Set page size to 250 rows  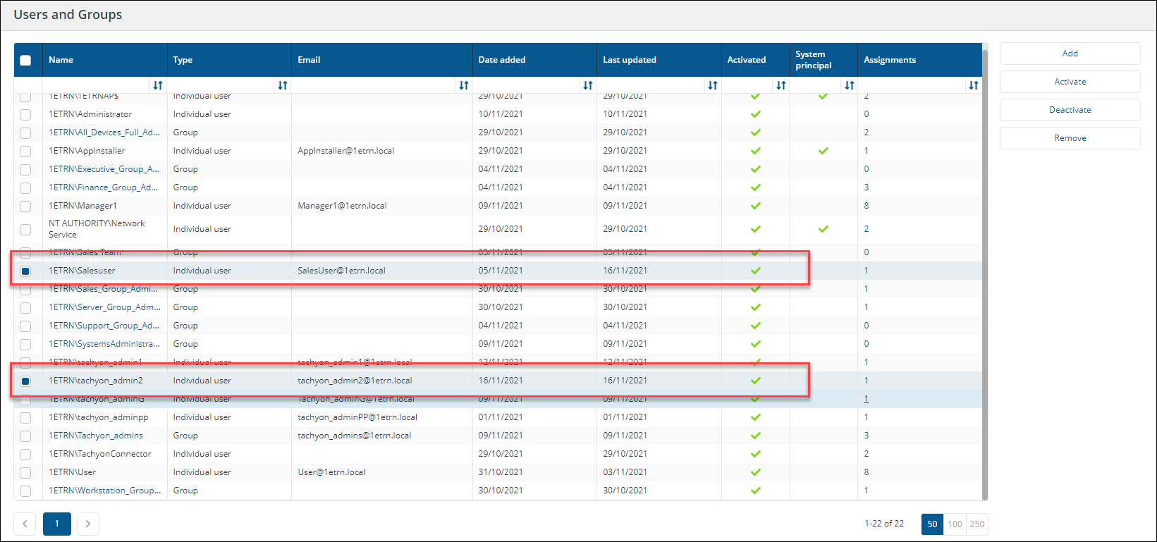coord(977,524)
